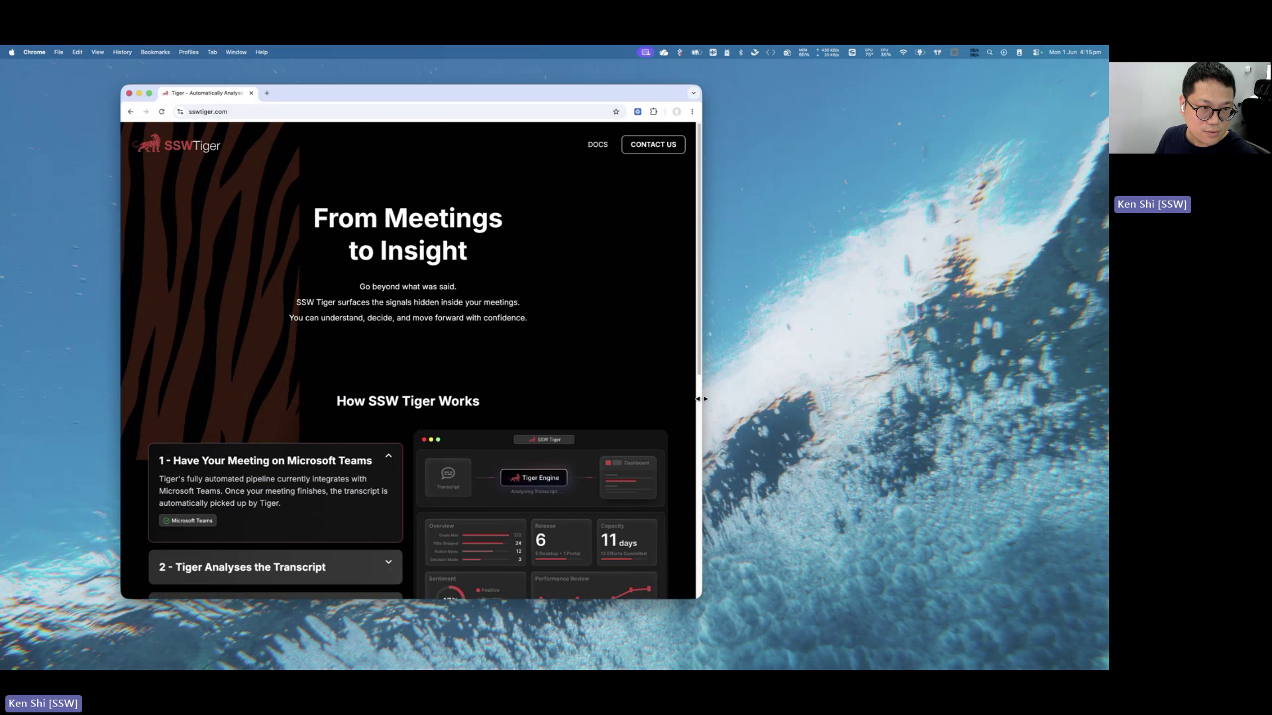Image resolution: width=1272 pixels, height=715 pixels.
Task: Click the battery charging icon in menu bar
Action: point(920,52)
